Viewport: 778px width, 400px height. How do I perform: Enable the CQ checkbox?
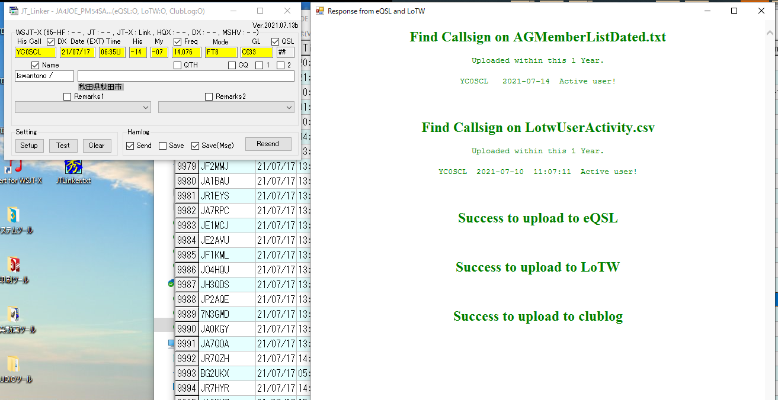coord(232,65)
